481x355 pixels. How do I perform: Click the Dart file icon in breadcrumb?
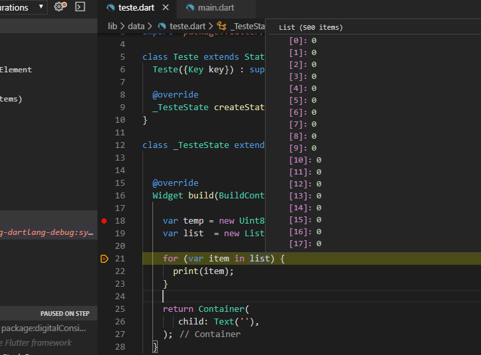click(x=162, y=26)
